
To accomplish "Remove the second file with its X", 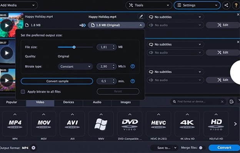I will 238,42.
